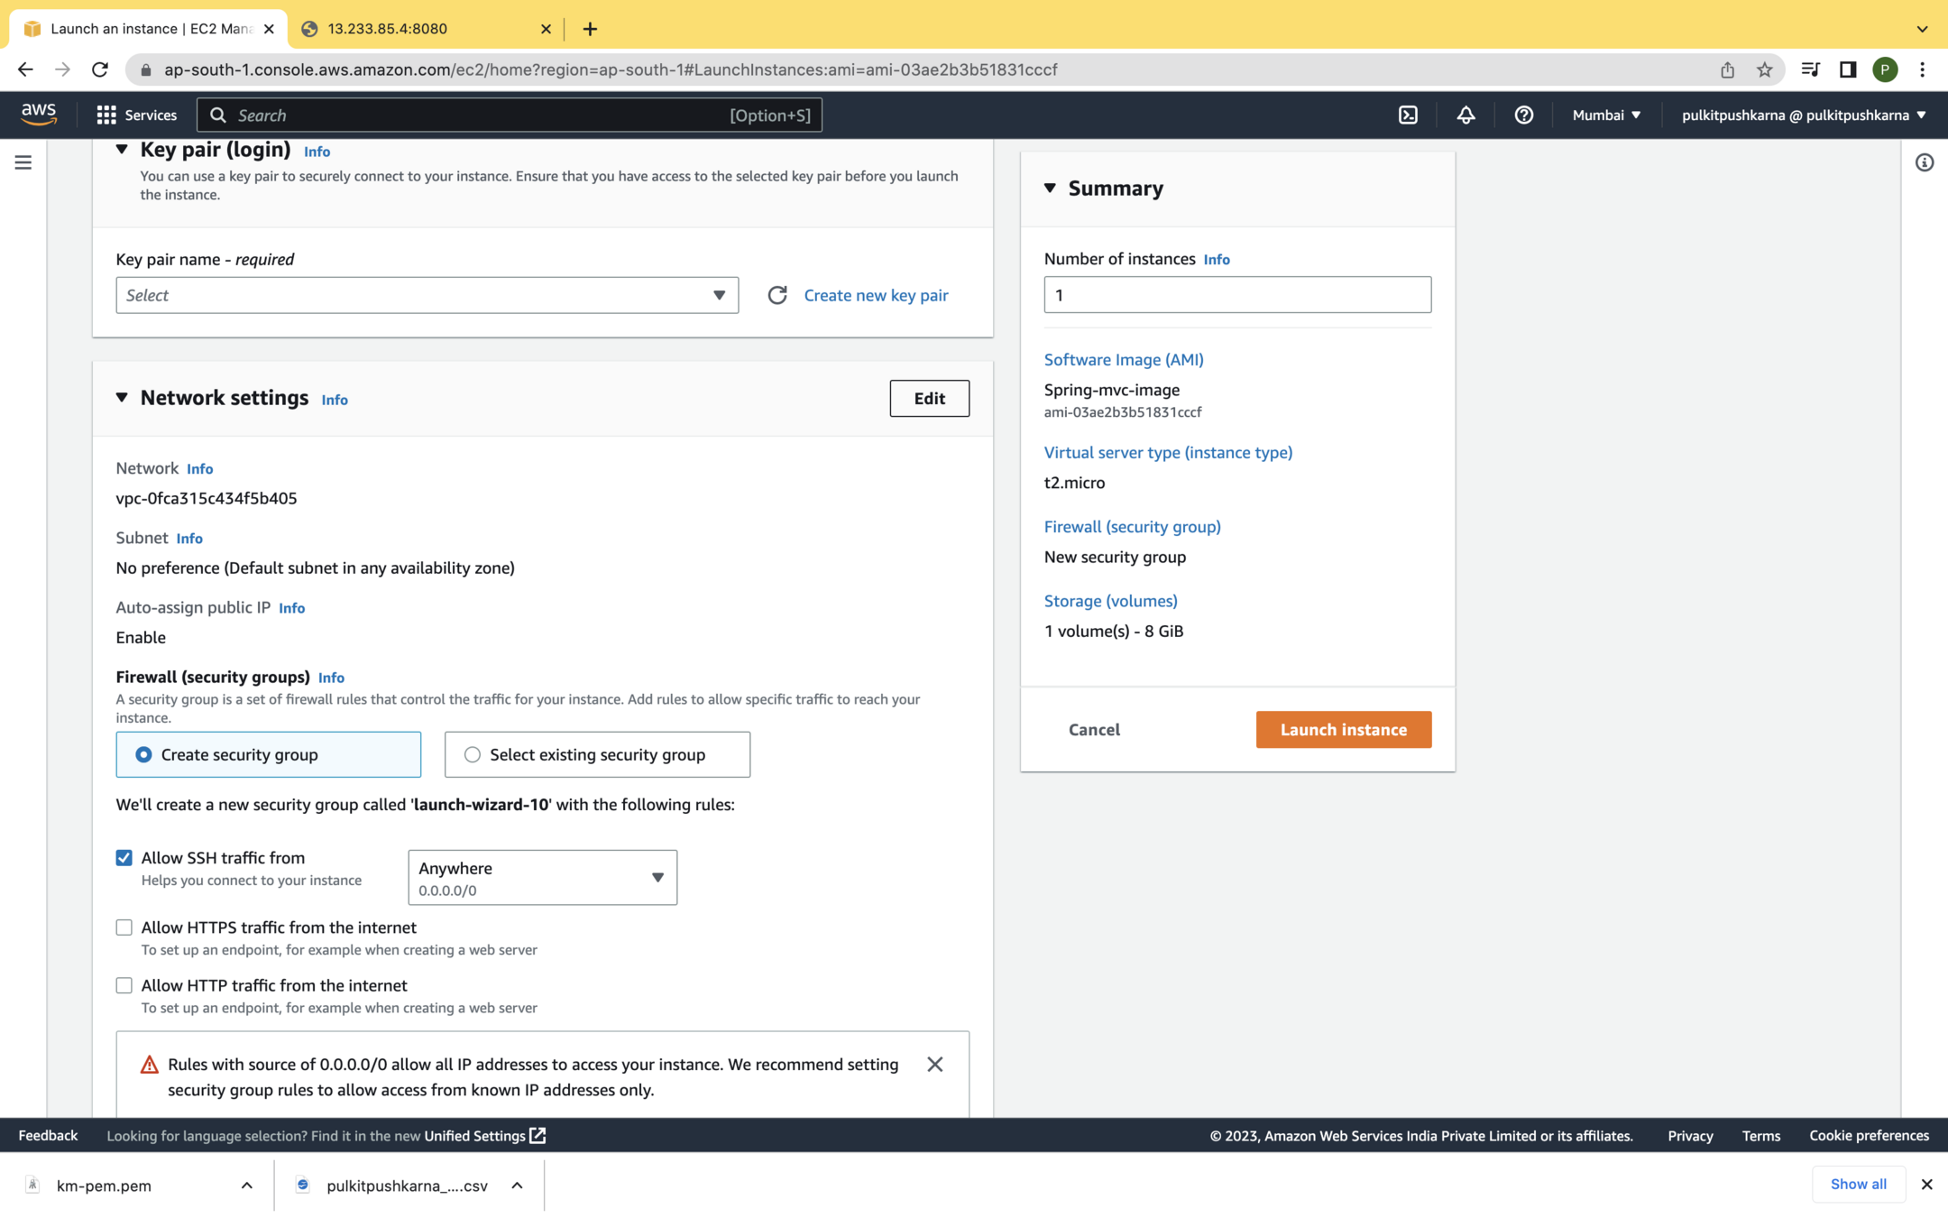Open the Key pair name dropdown
This screenshot has height=1218, width=1948.
(x=427, y=295)
